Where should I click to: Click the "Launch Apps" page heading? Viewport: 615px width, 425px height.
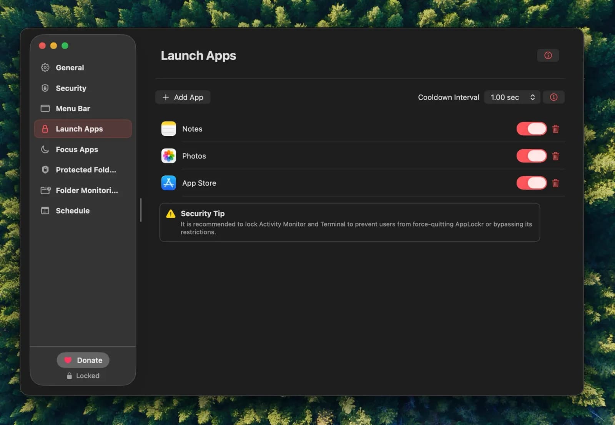198,56
